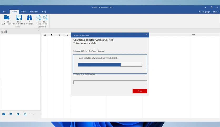Viewport: 220px width, 127px height.
Task: Minimize the Stellar Converter window
Action: (x=206, y=7)
